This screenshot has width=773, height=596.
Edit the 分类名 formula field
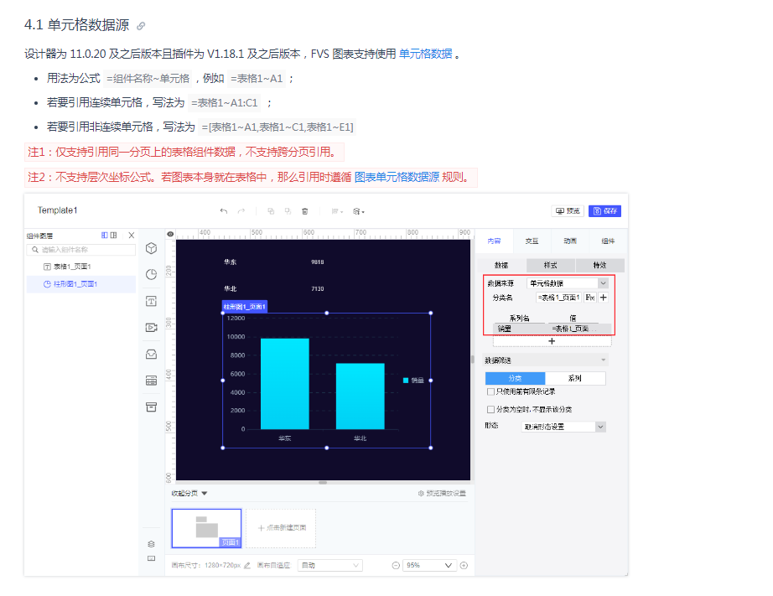coord(559,298)
